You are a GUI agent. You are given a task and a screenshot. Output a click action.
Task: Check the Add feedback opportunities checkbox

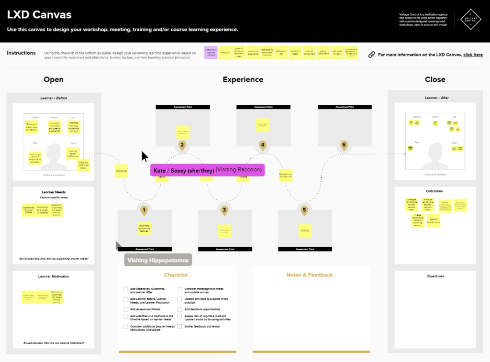[180, 309]
